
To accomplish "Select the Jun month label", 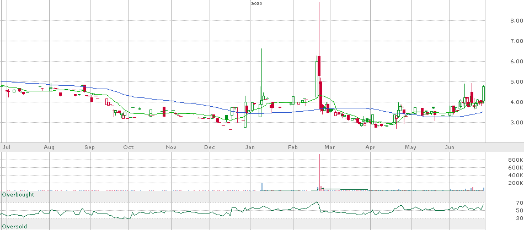I will (450, 147).
